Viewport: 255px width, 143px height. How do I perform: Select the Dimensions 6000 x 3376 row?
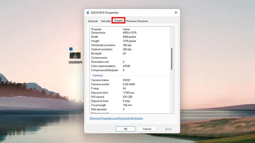(130, 32)
